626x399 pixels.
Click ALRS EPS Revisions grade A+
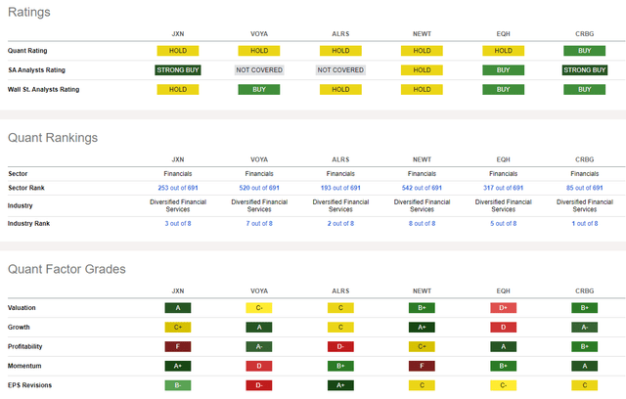(340, 385)
